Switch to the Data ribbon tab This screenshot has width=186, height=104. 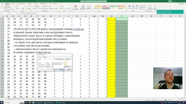pos(36,3)
